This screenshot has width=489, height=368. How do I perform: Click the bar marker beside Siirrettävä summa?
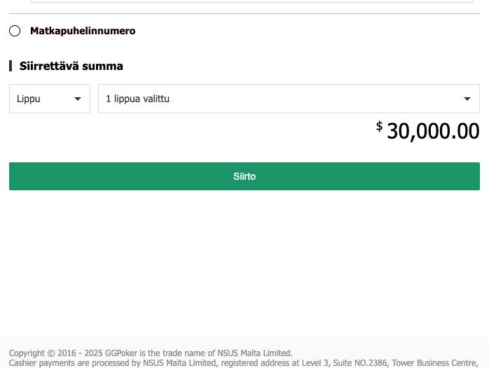pyautogui.click(x=11, y=66)
